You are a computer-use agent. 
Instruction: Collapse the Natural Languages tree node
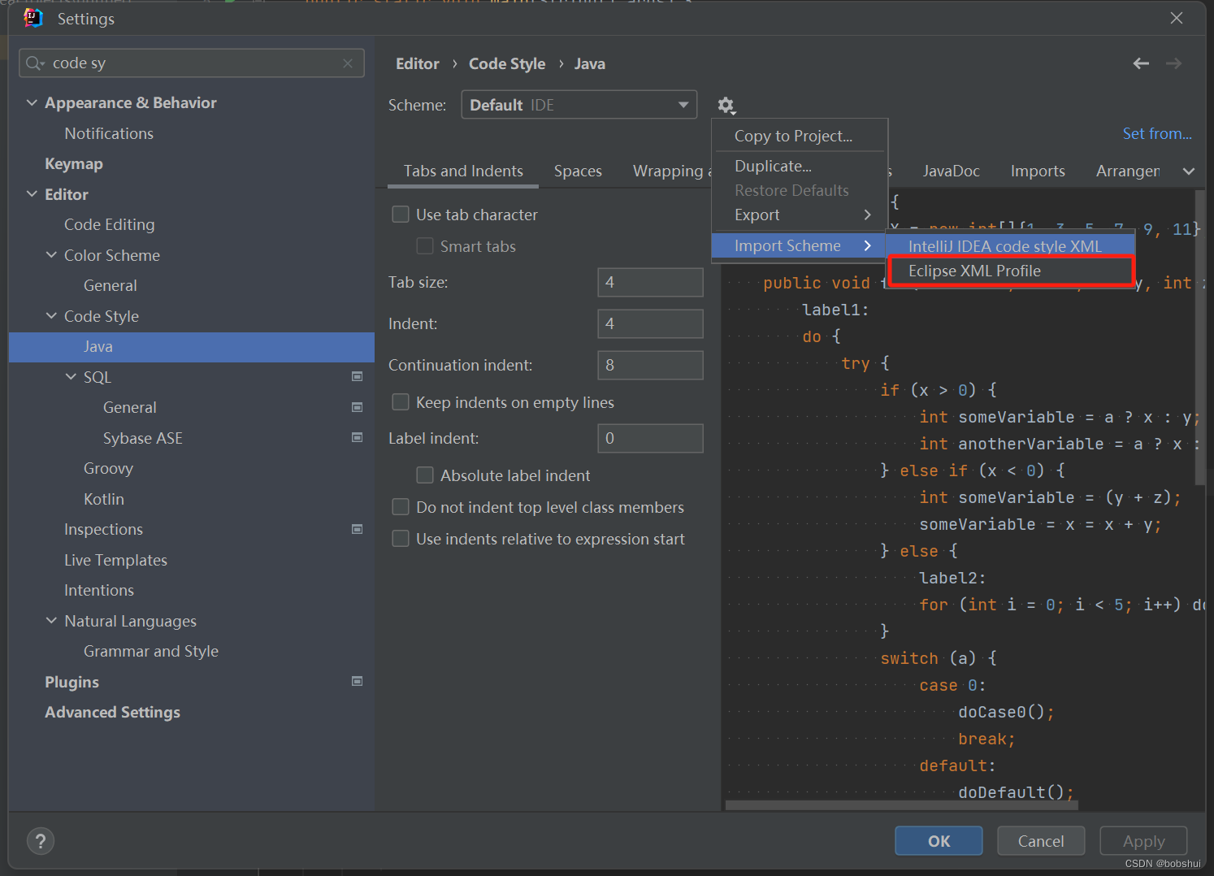tap(51, 621)
